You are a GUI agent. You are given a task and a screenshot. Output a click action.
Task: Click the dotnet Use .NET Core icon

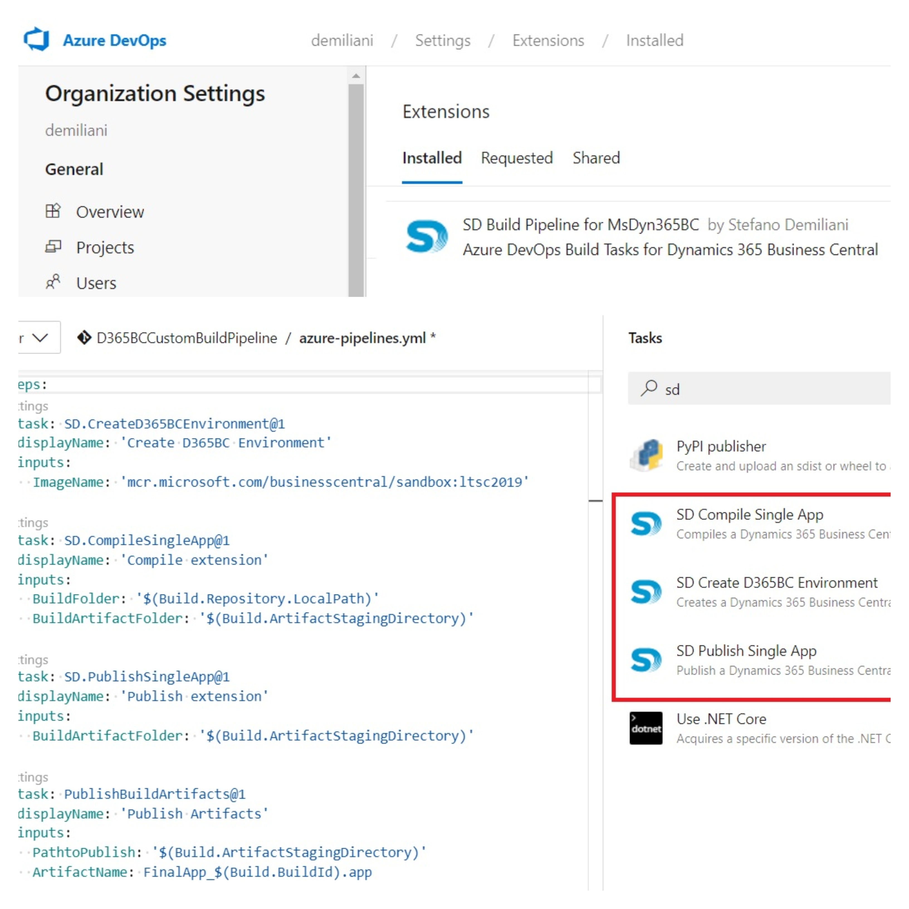(x=646, y=728)
